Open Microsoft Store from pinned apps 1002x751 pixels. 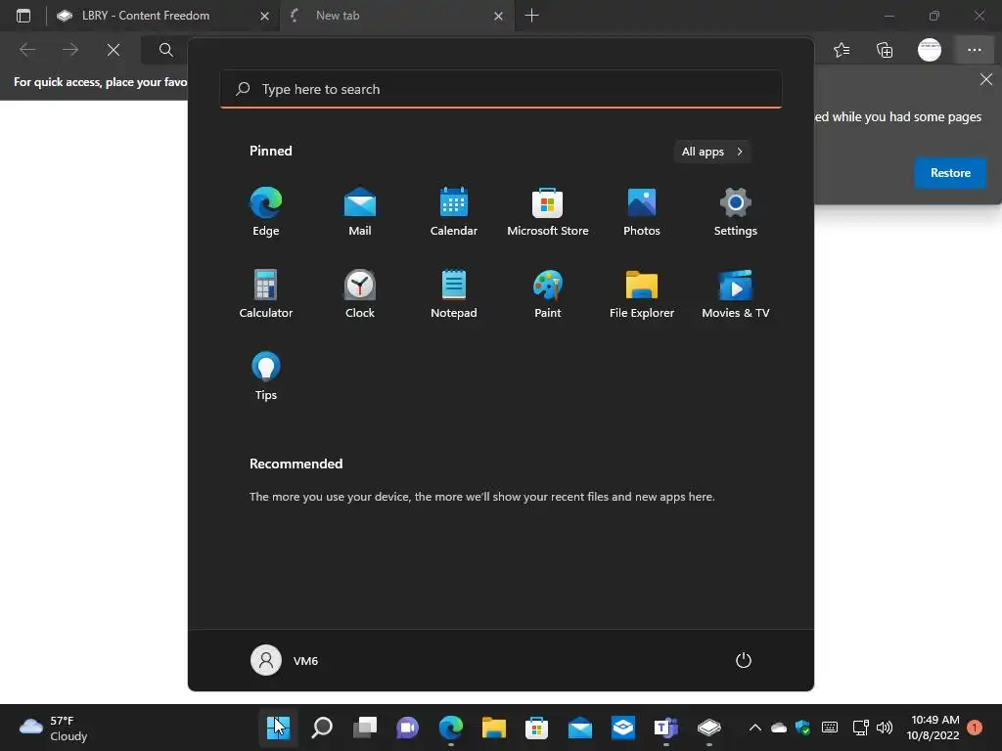(548, 211)
